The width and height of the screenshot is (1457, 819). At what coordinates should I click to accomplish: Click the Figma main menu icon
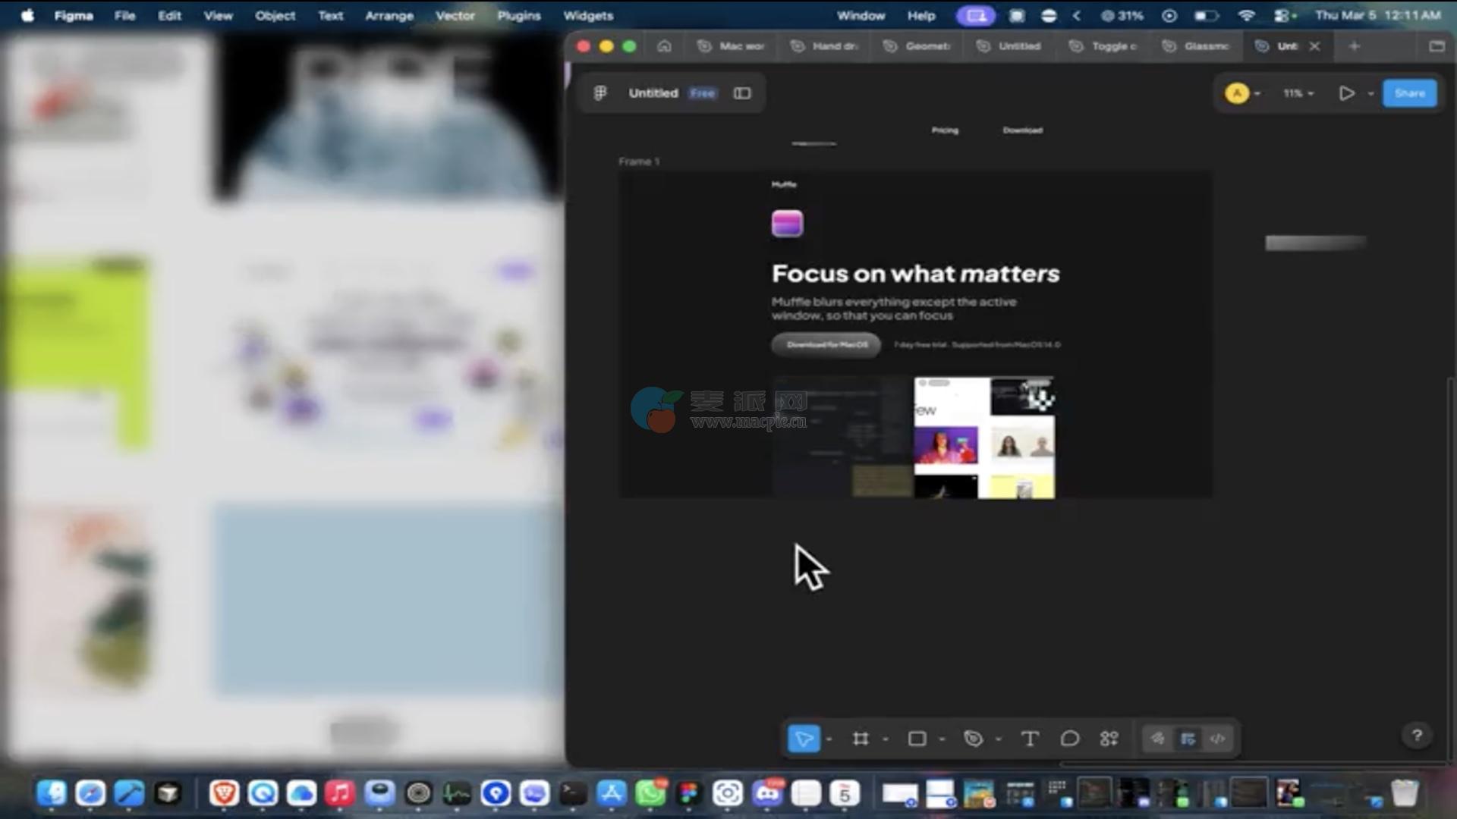(600, 93)
